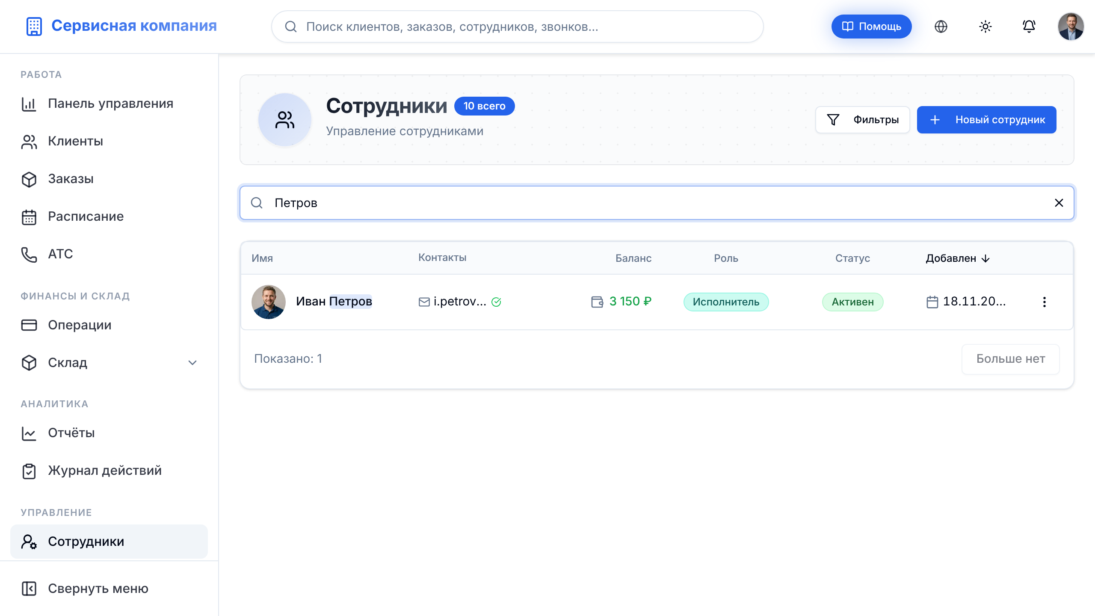Screen dimensions: 1095x616
Task: Click the i.petrov email contact
Action: tap(460, 302)
